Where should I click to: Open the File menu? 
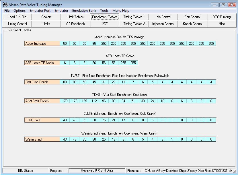click(x=7, y=11)
